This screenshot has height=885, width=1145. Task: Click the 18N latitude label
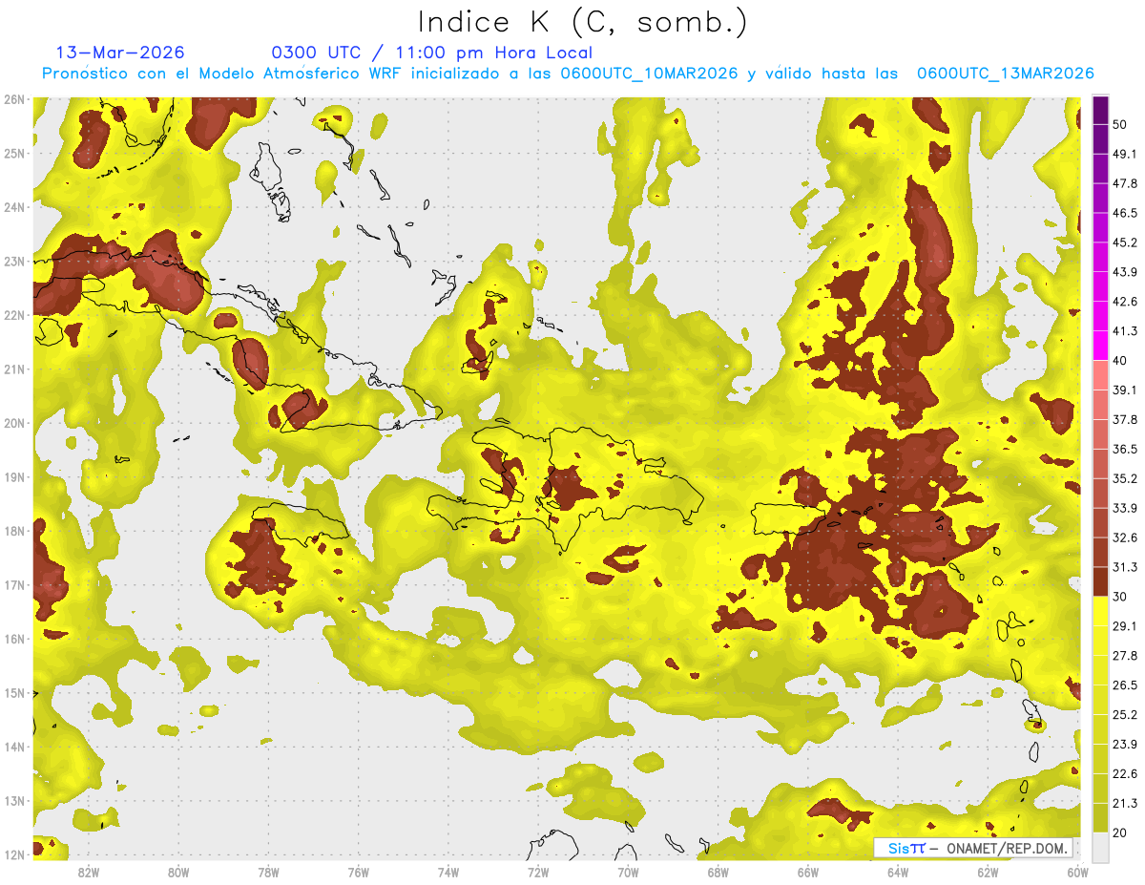pyautogui.click(x=14, y=531)
